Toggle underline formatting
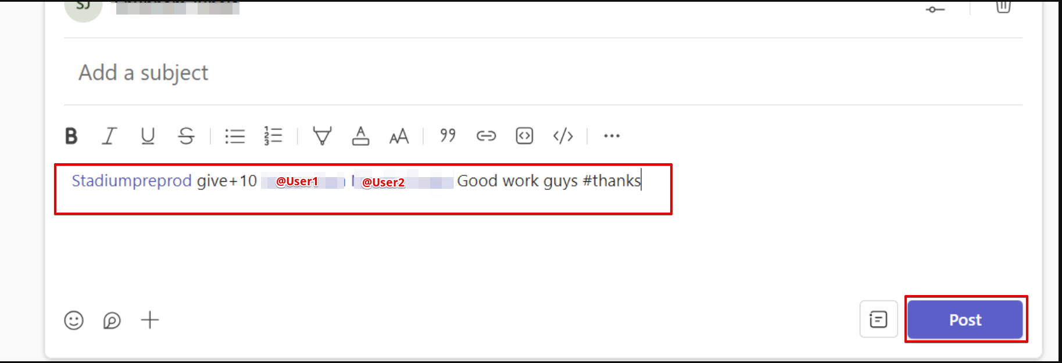 [148, 136]
